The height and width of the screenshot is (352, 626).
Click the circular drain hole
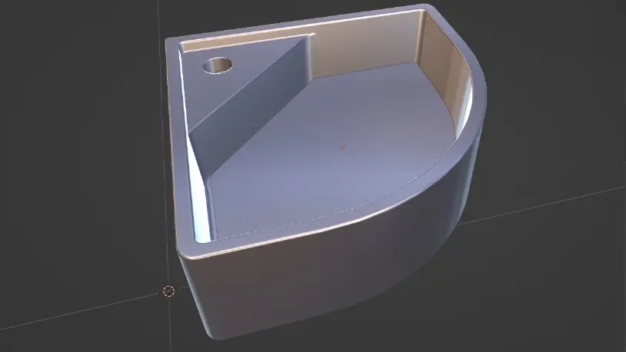(x=218, y=65)
